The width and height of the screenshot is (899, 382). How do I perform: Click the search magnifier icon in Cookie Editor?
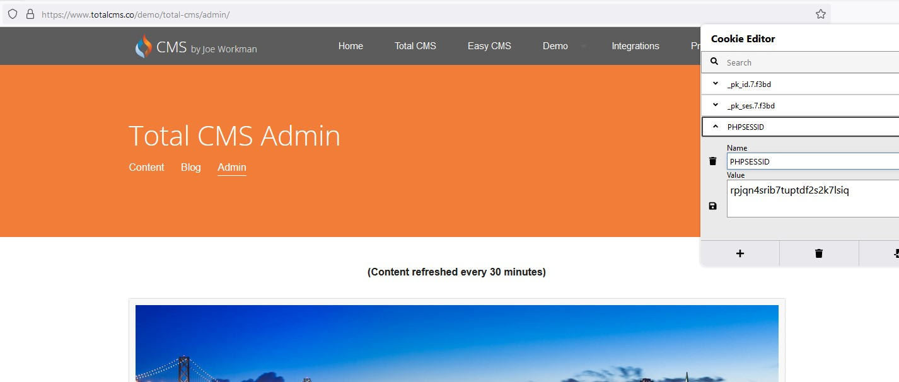pyautogui.click(x=714, y=62)
